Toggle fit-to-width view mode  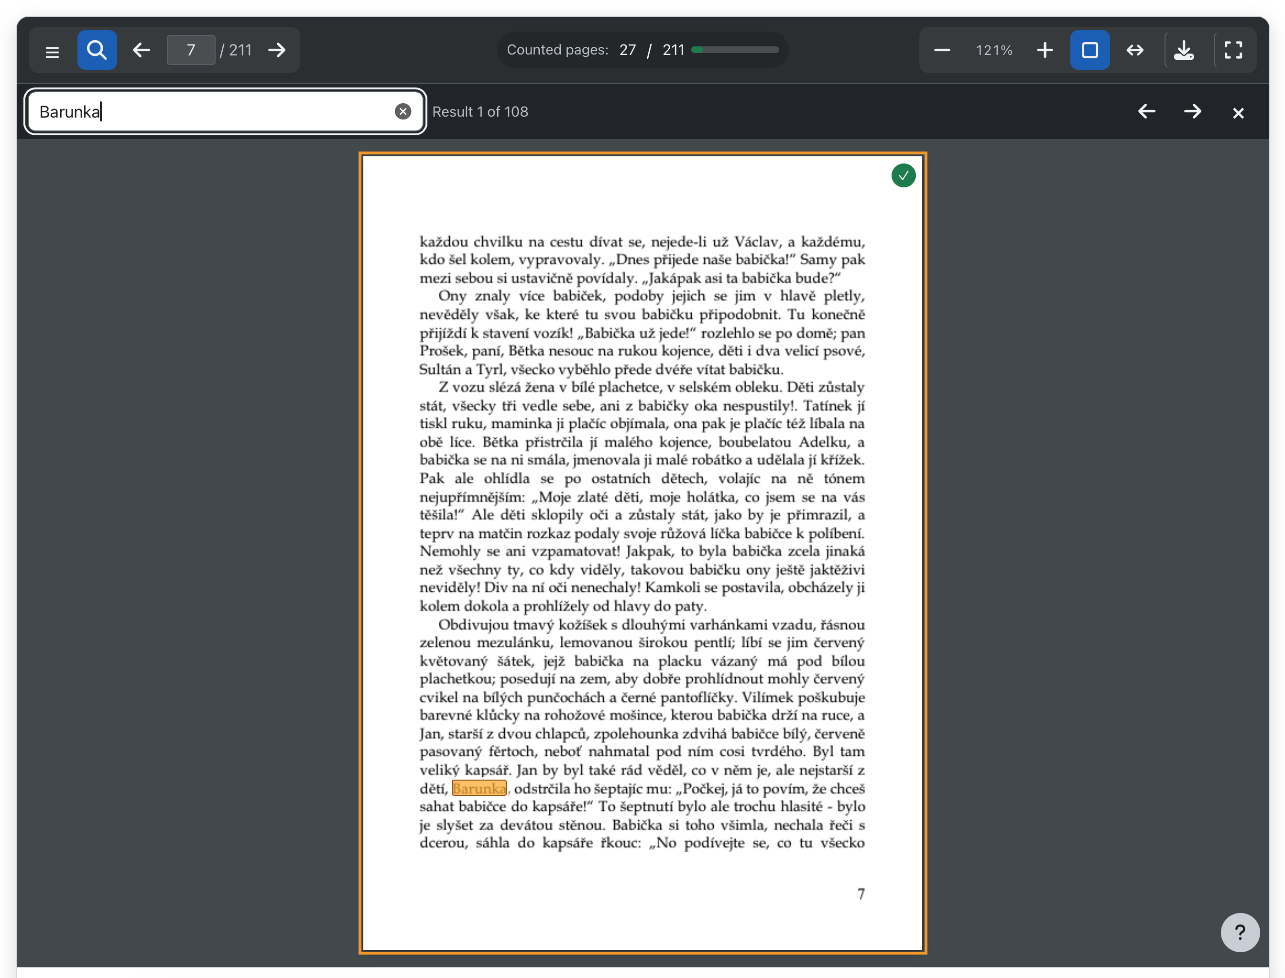click(1134, 50)
